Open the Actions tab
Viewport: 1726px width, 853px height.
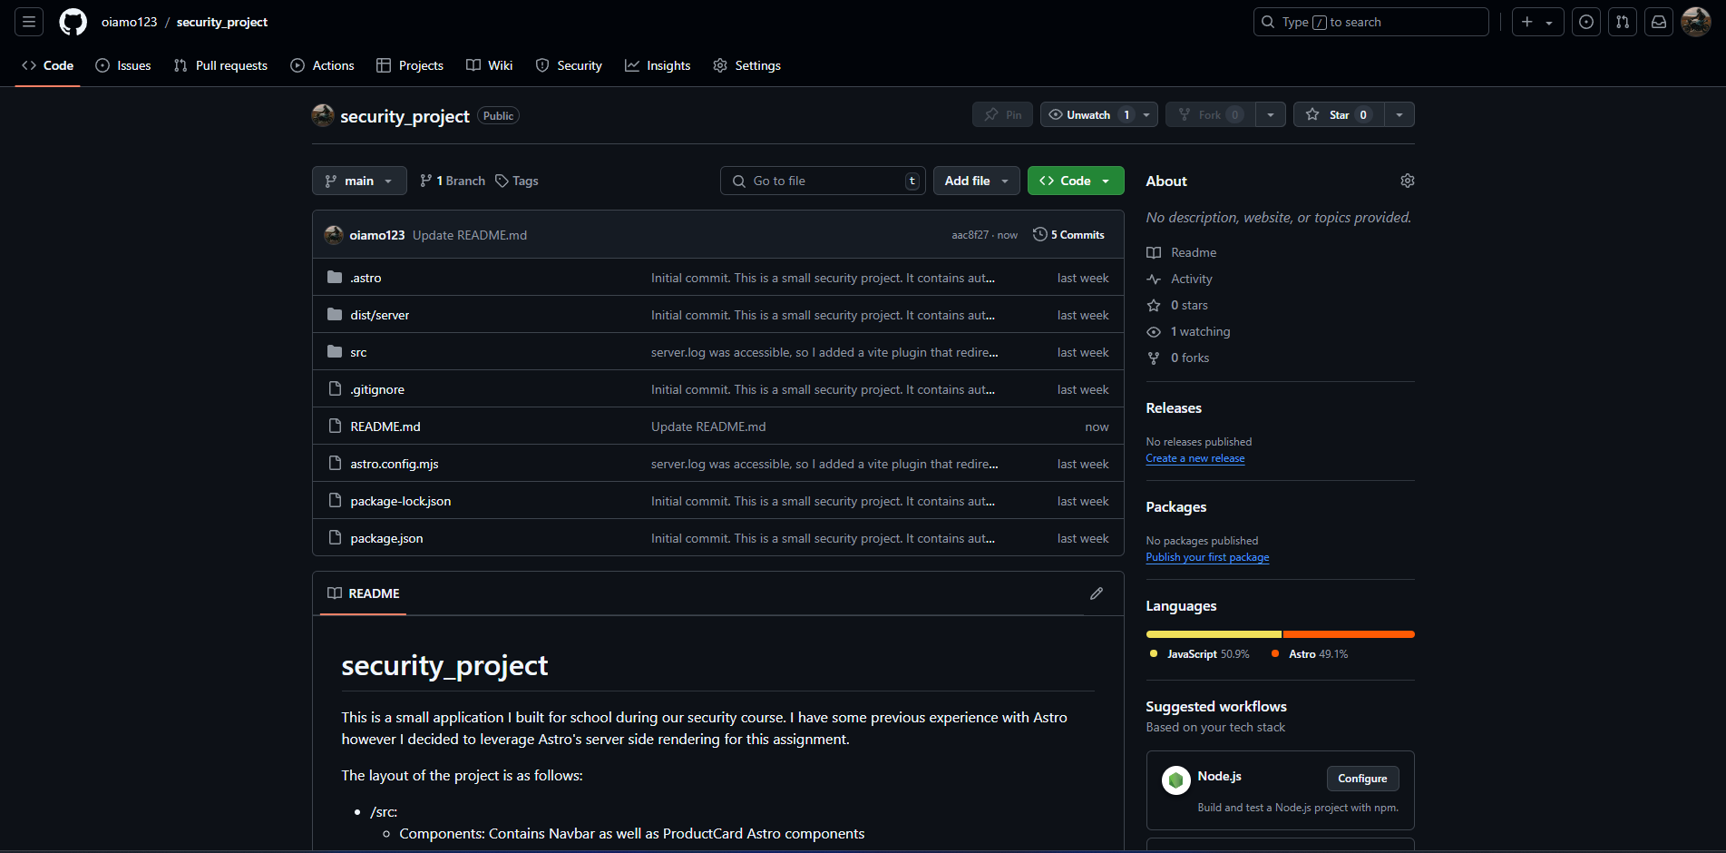click(x=323, y=65)
